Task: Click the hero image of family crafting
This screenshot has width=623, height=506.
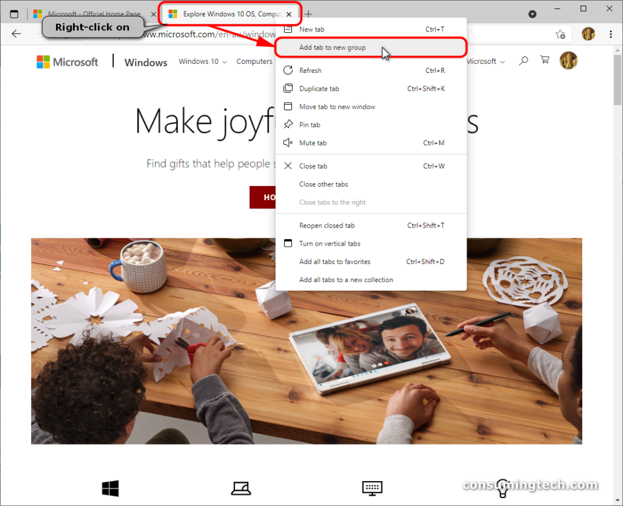Action: [307, 341]
